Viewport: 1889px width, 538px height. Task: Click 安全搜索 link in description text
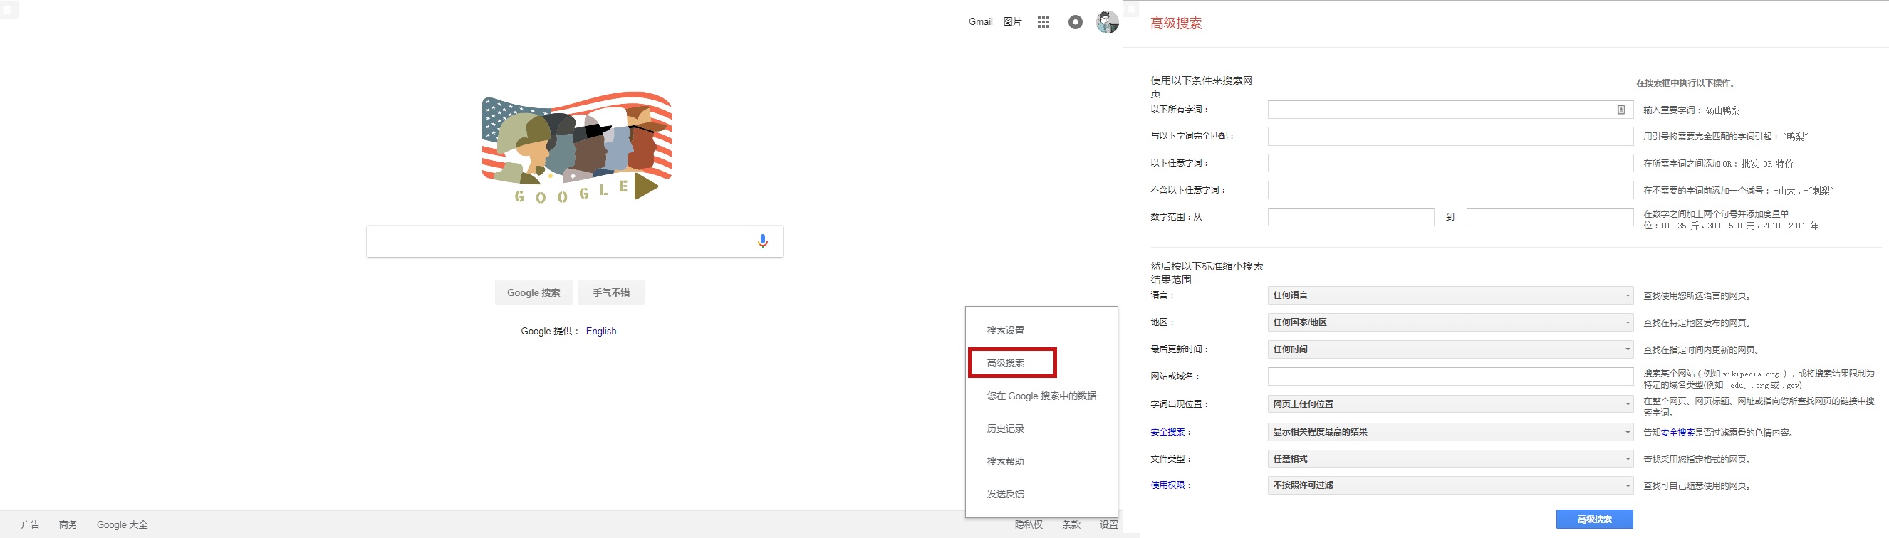(1678, 433)
